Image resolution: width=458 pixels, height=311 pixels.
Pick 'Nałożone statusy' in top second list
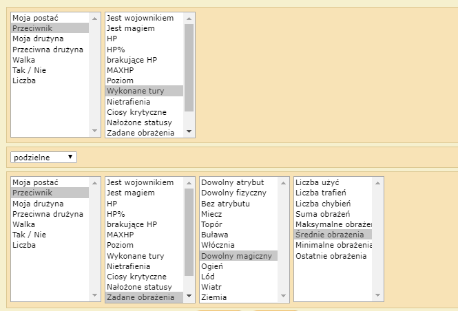pyautogui.click(x=145, y=122)
